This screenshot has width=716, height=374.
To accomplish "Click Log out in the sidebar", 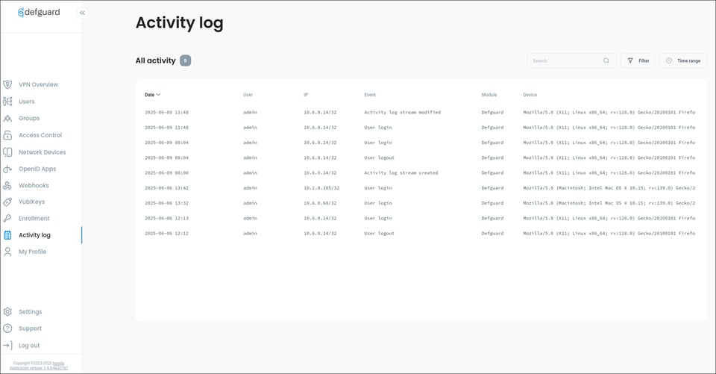I will point(29,346).
